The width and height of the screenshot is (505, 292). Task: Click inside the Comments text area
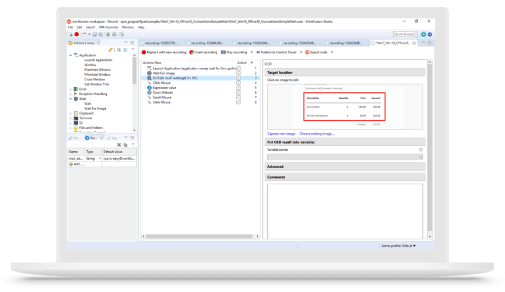pos(345,211)
